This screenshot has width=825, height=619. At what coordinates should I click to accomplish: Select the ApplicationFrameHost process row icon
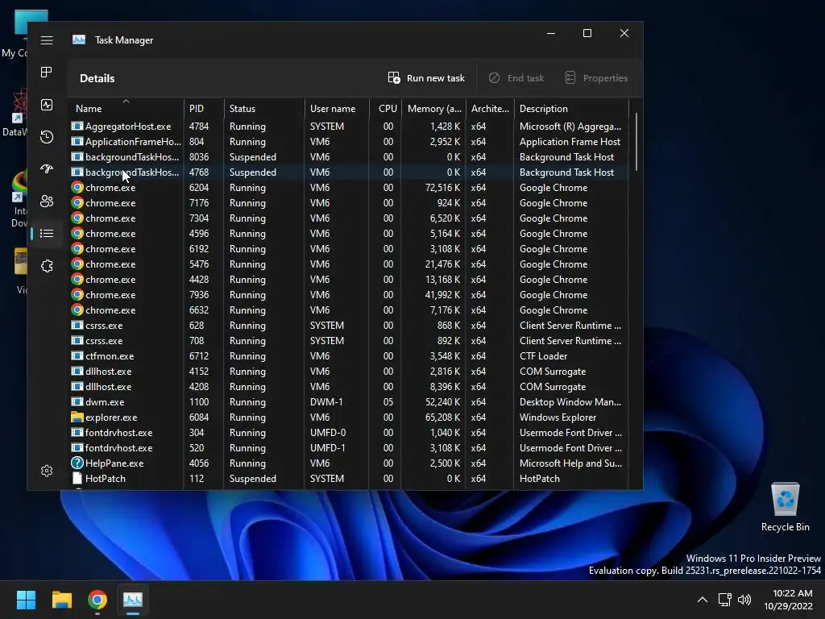pyautogui.click(x=77, y=142)
